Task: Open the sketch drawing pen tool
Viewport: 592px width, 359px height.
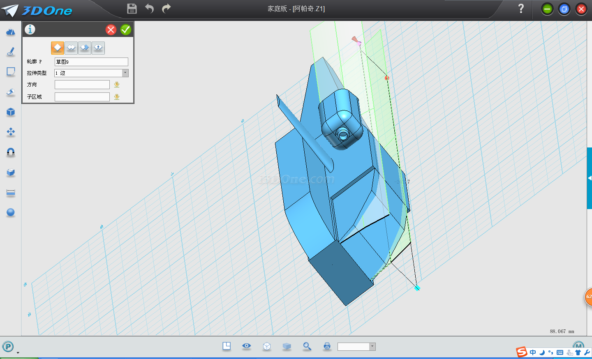Action: (11, 52)
